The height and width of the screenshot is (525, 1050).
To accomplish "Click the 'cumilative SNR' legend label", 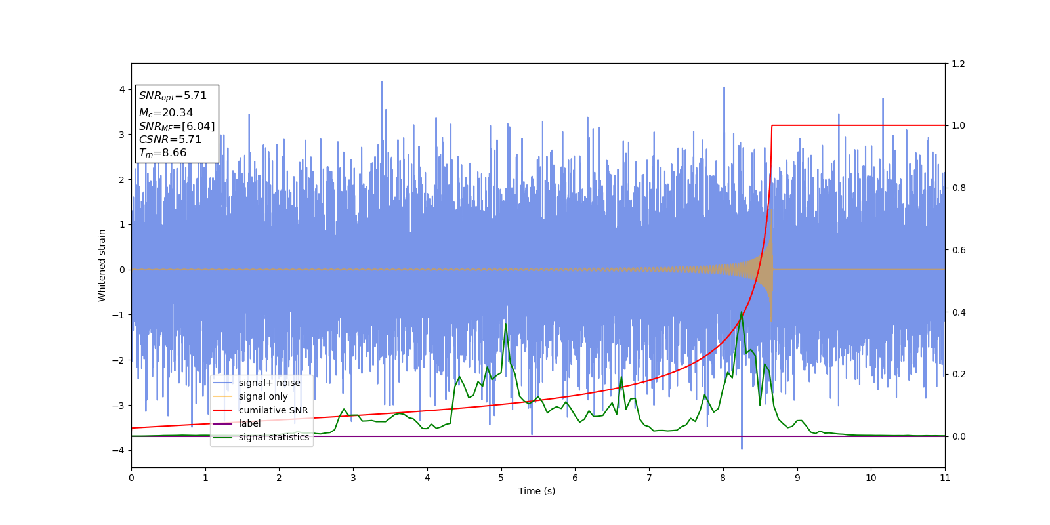I will pyautogui.click(x=273, y=410).
